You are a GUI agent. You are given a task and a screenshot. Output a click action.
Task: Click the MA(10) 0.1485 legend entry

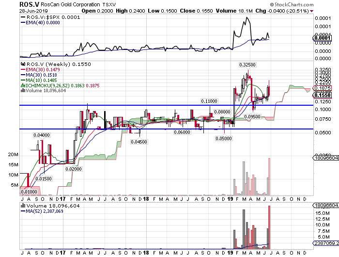(x=39, y=80)
